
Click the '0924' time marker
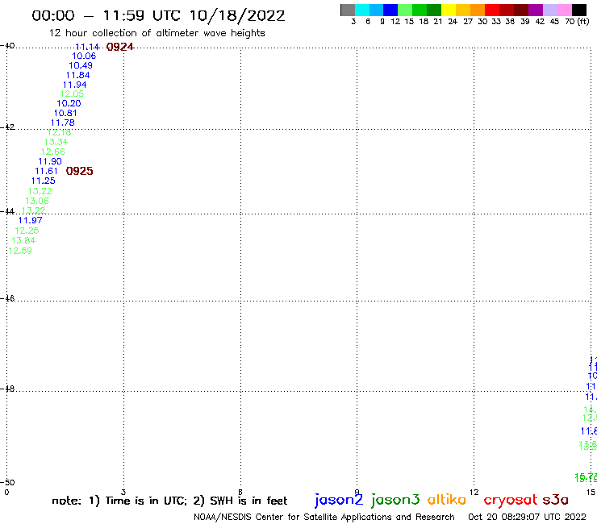click(x=120, y=47)
